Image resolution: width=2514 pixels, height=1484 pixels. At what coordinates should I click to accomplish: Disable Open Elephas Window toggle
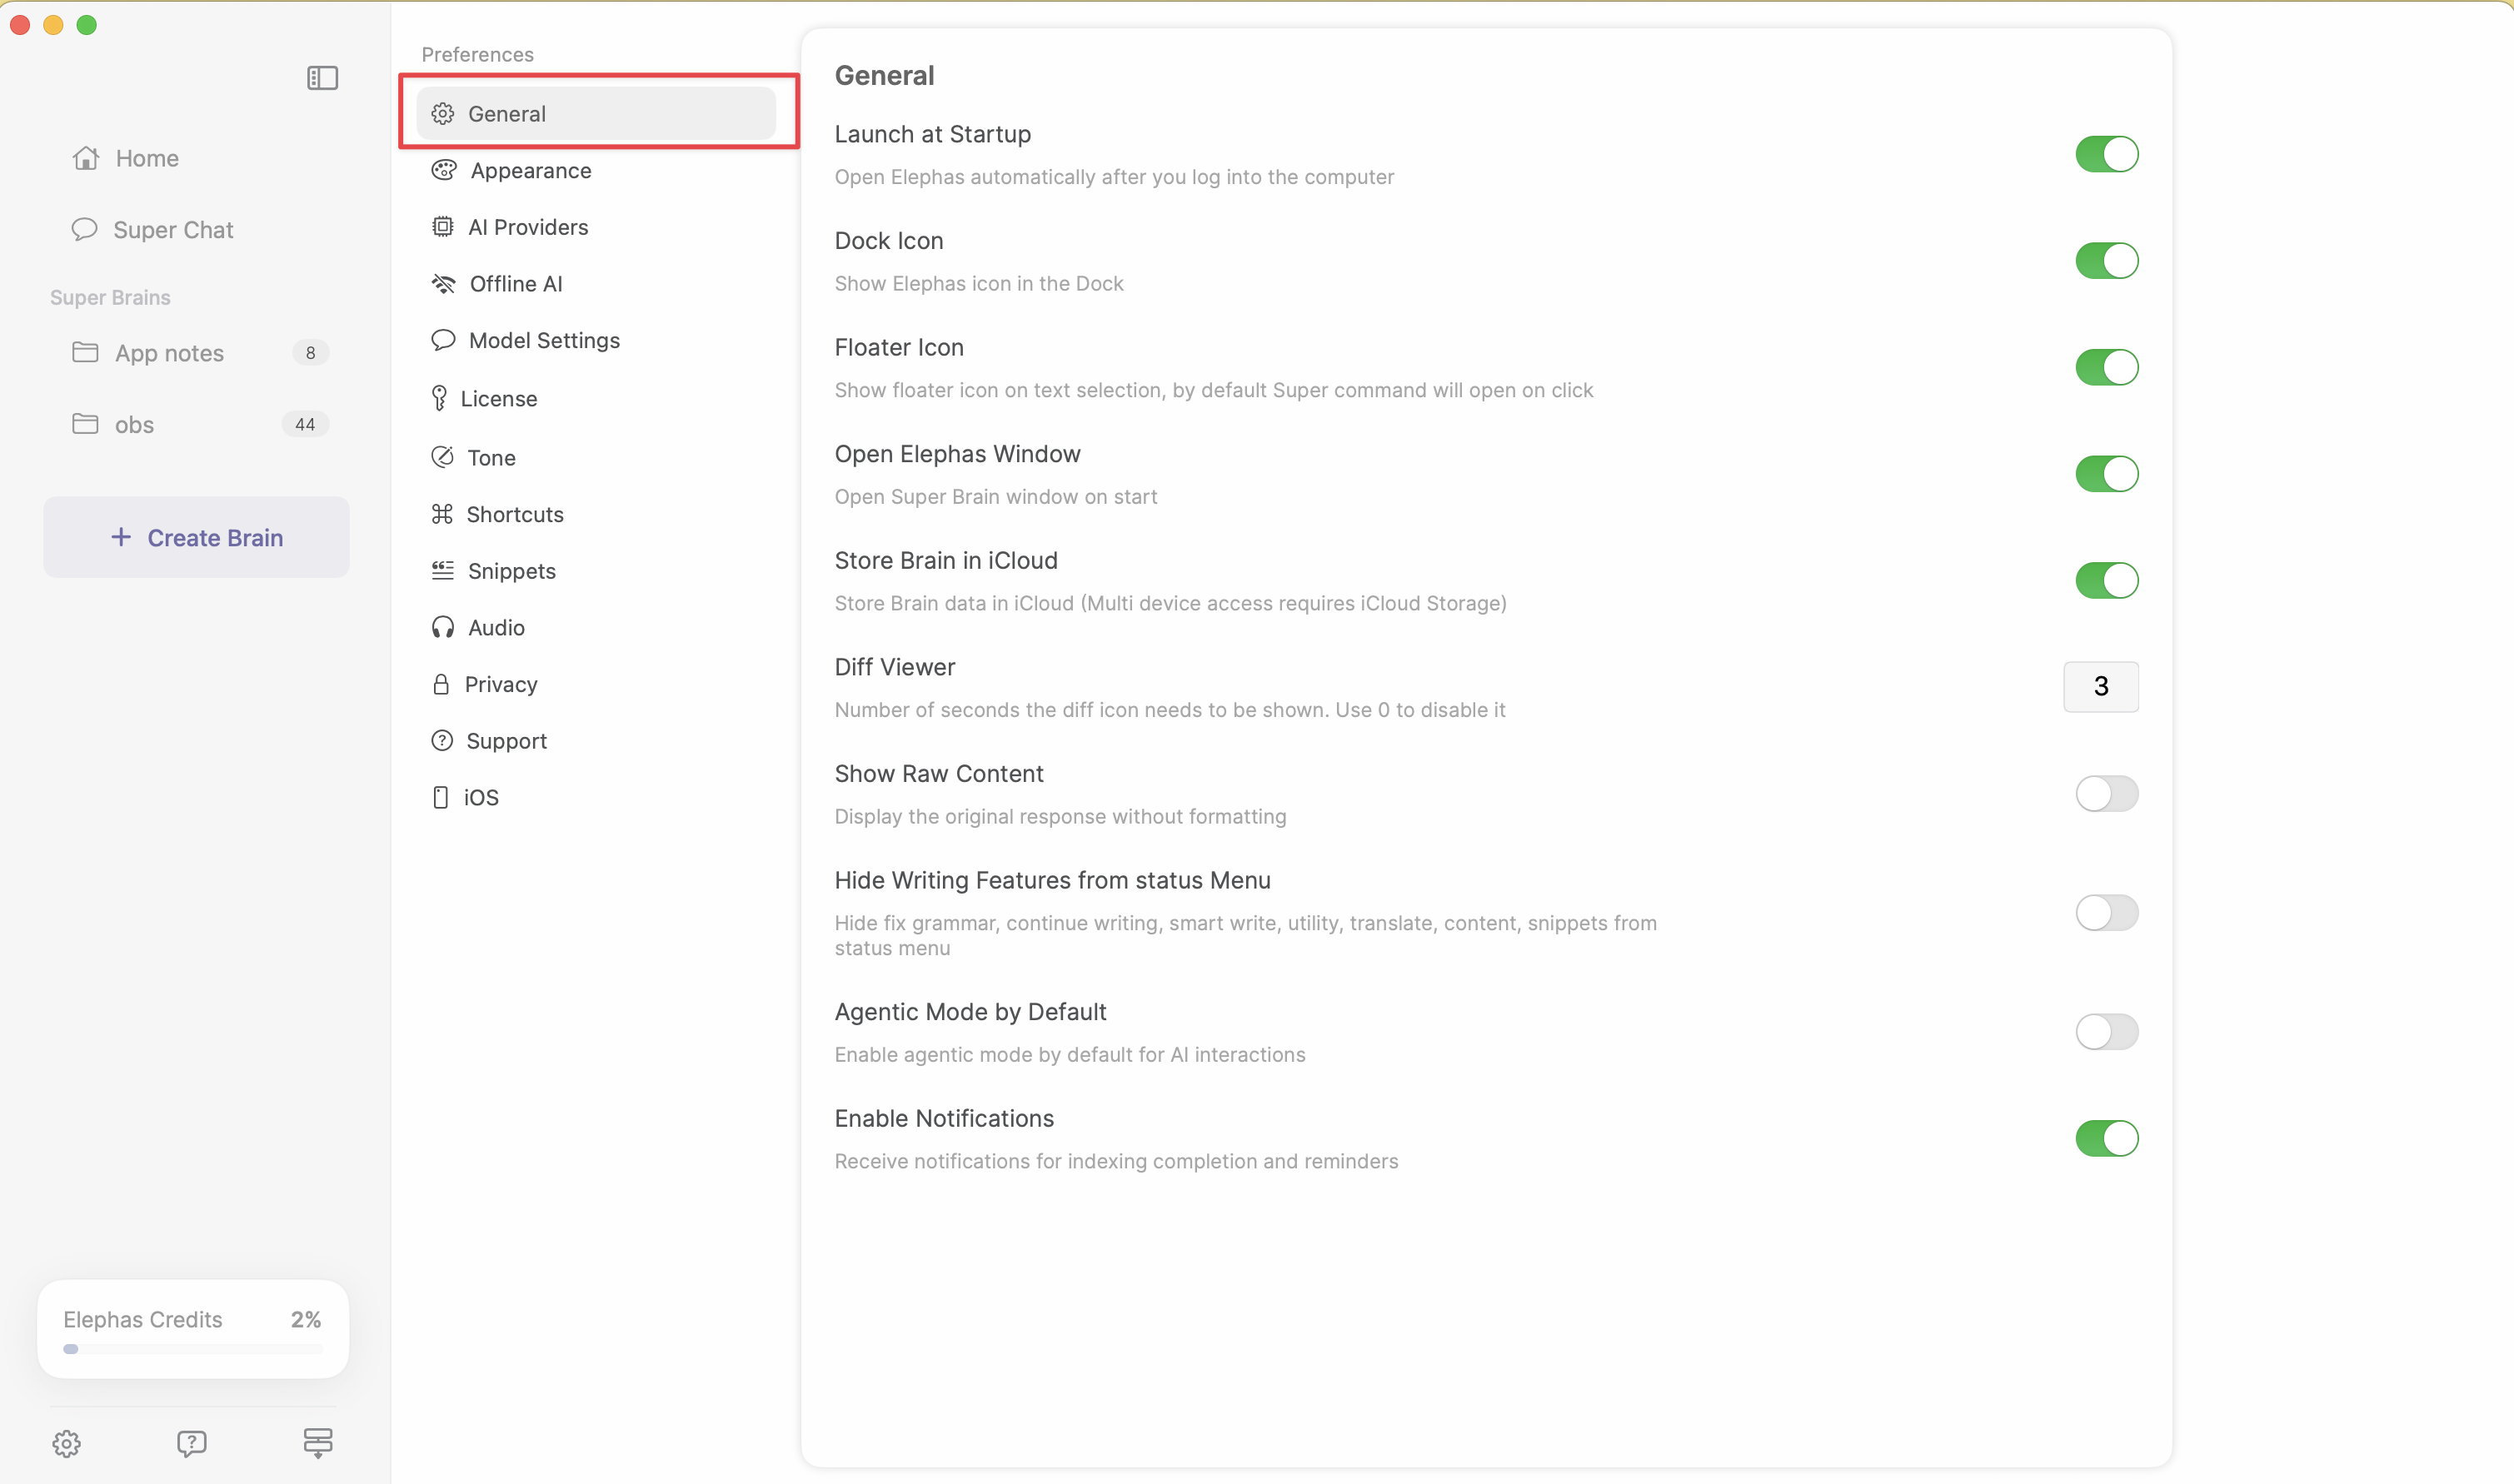[x=2106, y=474]
